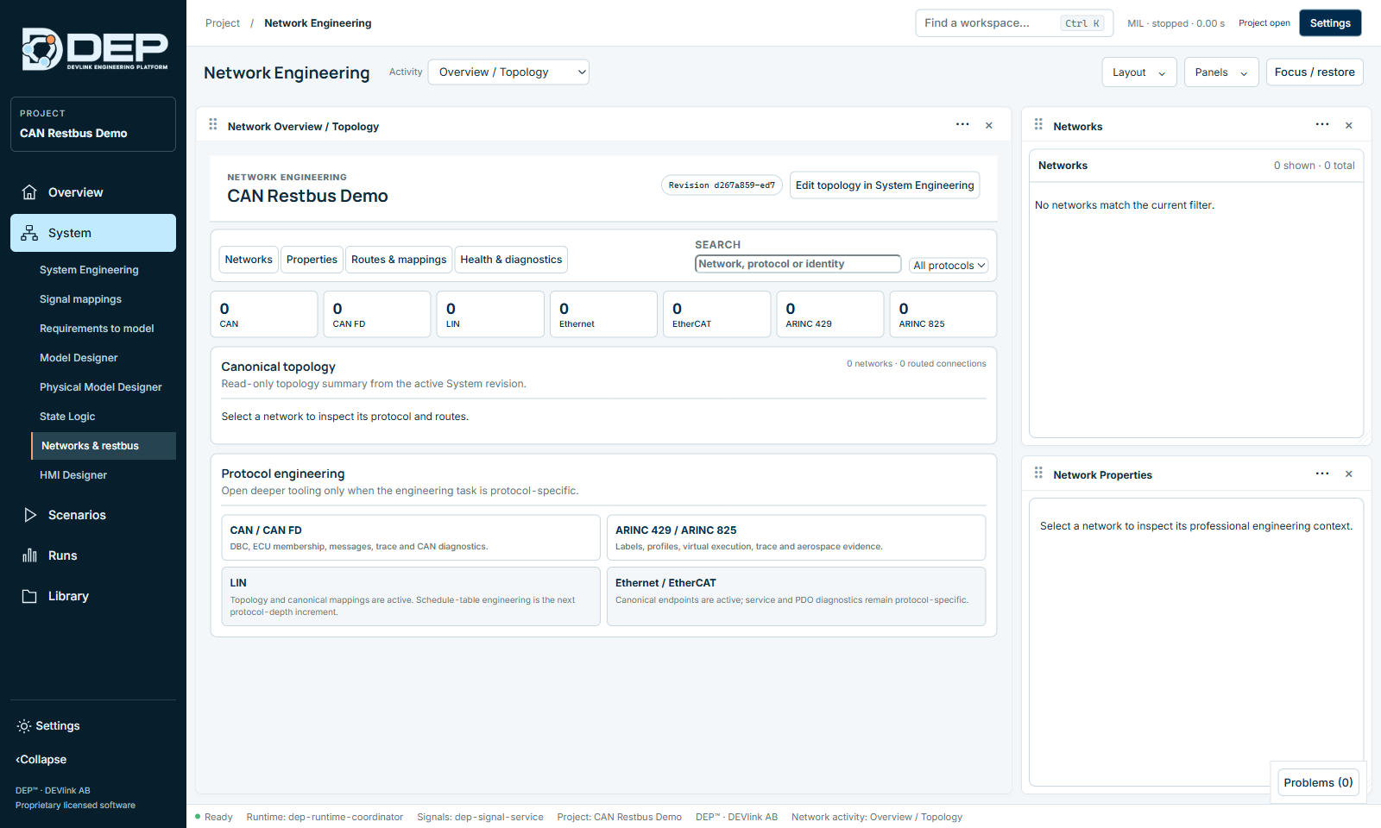Open the Networks panel more options menu
Viewport: 1381px width, 828px height.
pyautogui.click(x=1322, y=125)
